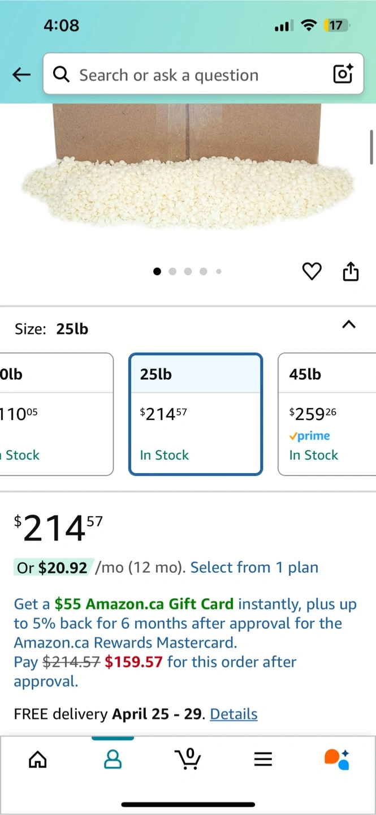
Task: Jump to second image carousel dot
Action: pyautogui.click(x=172, y=272)
